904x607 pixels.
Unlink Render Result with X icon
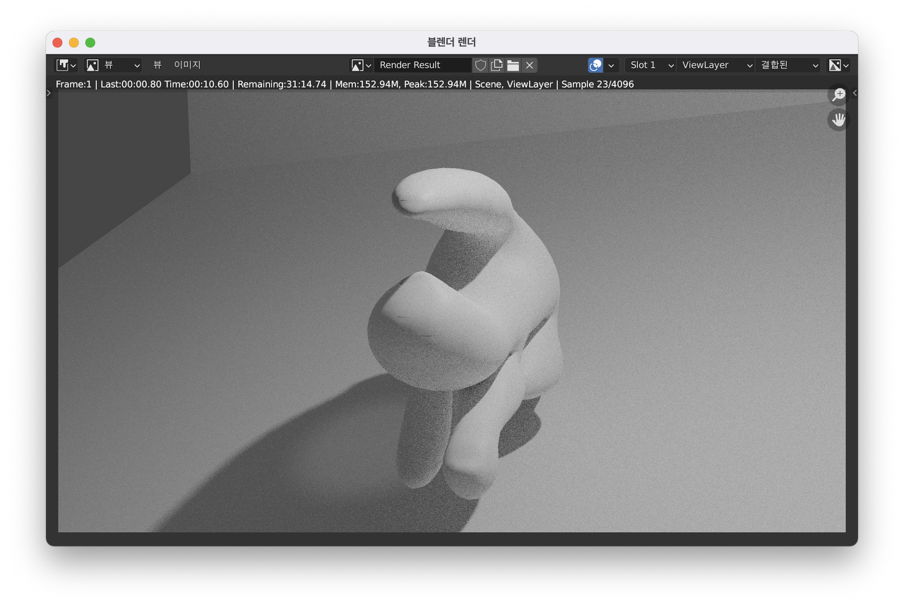pos(530,65)
